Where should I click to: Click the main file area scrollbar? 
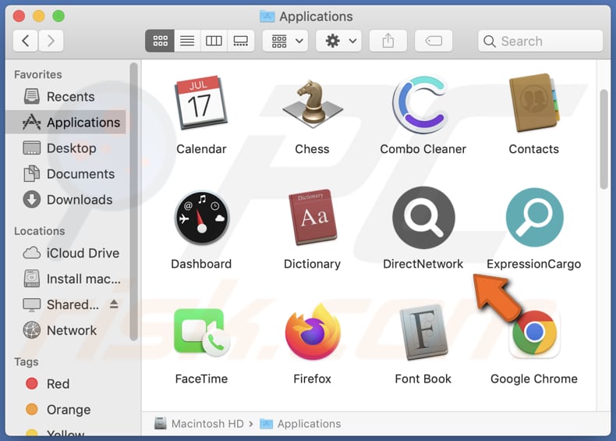[604, 140]
